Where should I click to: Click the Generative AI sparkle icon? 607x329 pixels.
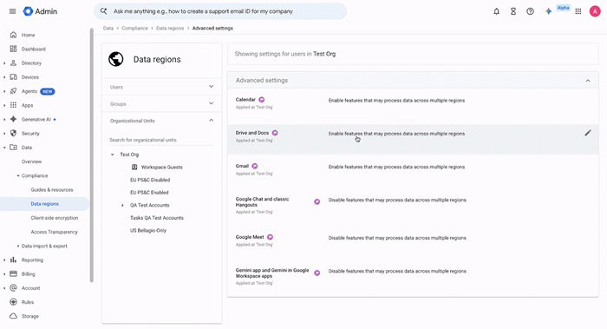(13, 119)
